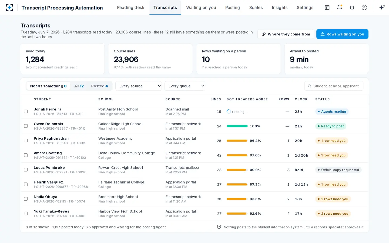
Task: Click Owen Delacroix's 100% agreement bar
Action: click(237, 126)
